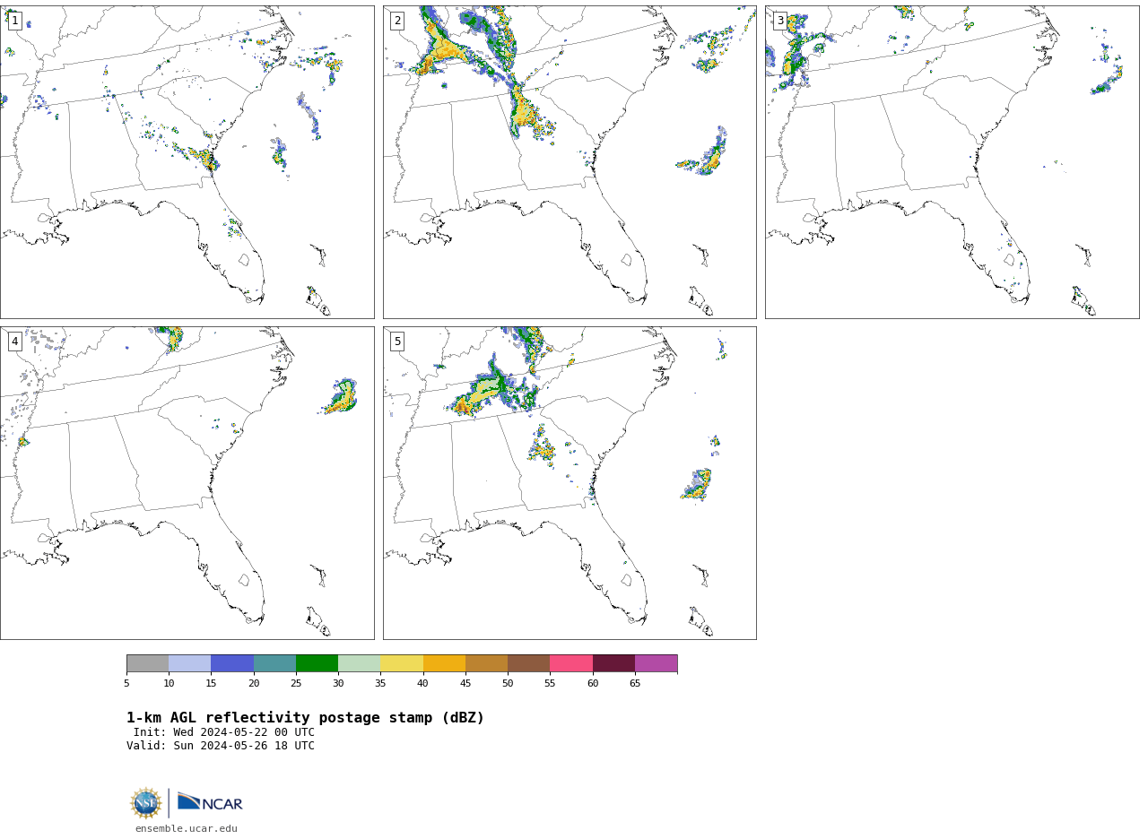This screenshot has height=839, width=1148.
Task: Click the orange 40-45 dBZ swatch
Action: pos(444,663)
